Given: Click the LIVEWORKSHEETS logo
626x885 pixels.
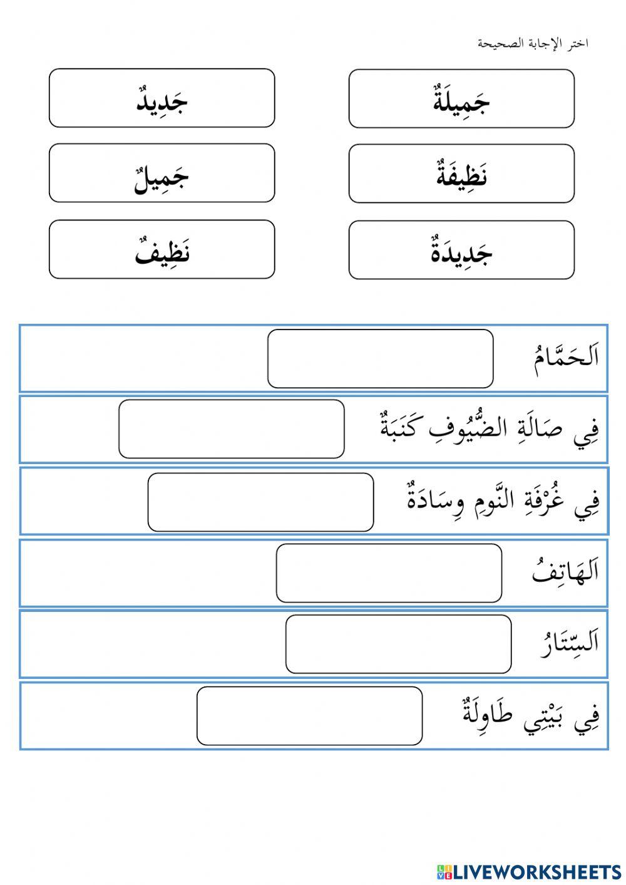Looking at the screenshot, I should (528, 871).
